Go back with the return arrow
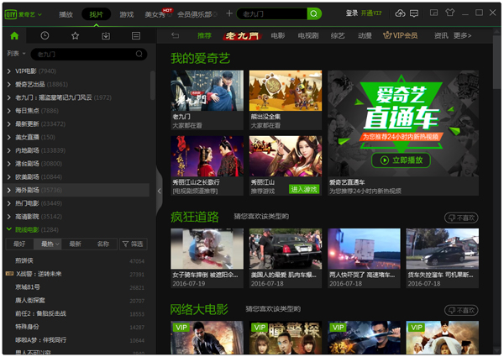504x357 pixels. pyautogui.click(x=176, y=35)
